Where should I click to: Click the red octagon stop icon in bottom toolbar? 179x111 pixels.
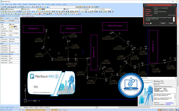tap(40, 14)
